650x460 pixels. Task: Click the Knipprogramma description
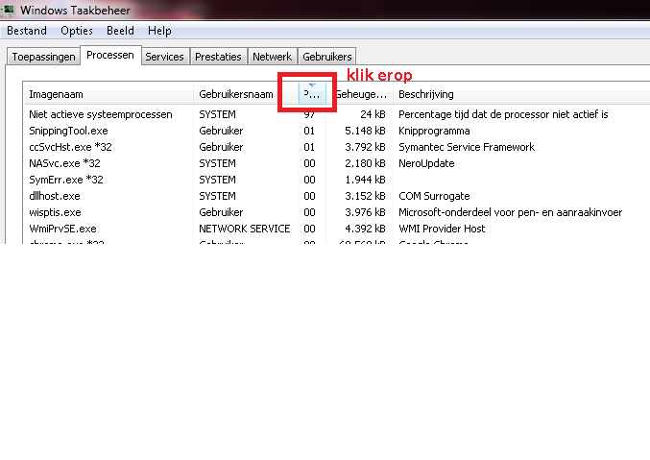pos(434,131)
